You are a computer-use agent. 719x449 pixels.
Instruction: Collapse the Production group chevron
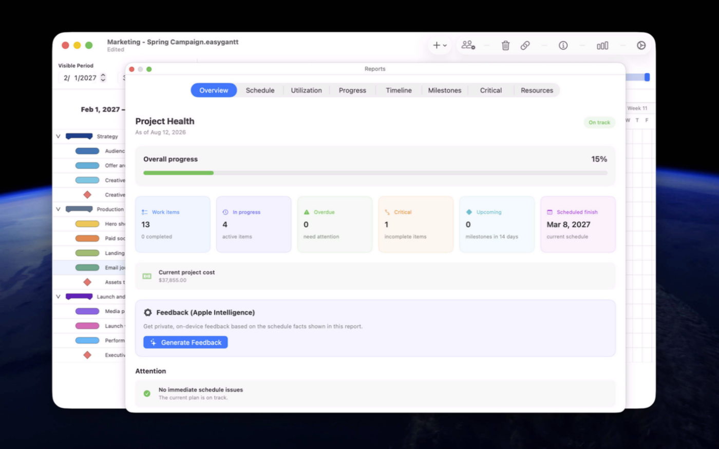point(58,209)
